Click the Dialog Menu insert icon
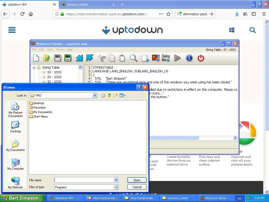The image size is (269, 202). [166, 58]
